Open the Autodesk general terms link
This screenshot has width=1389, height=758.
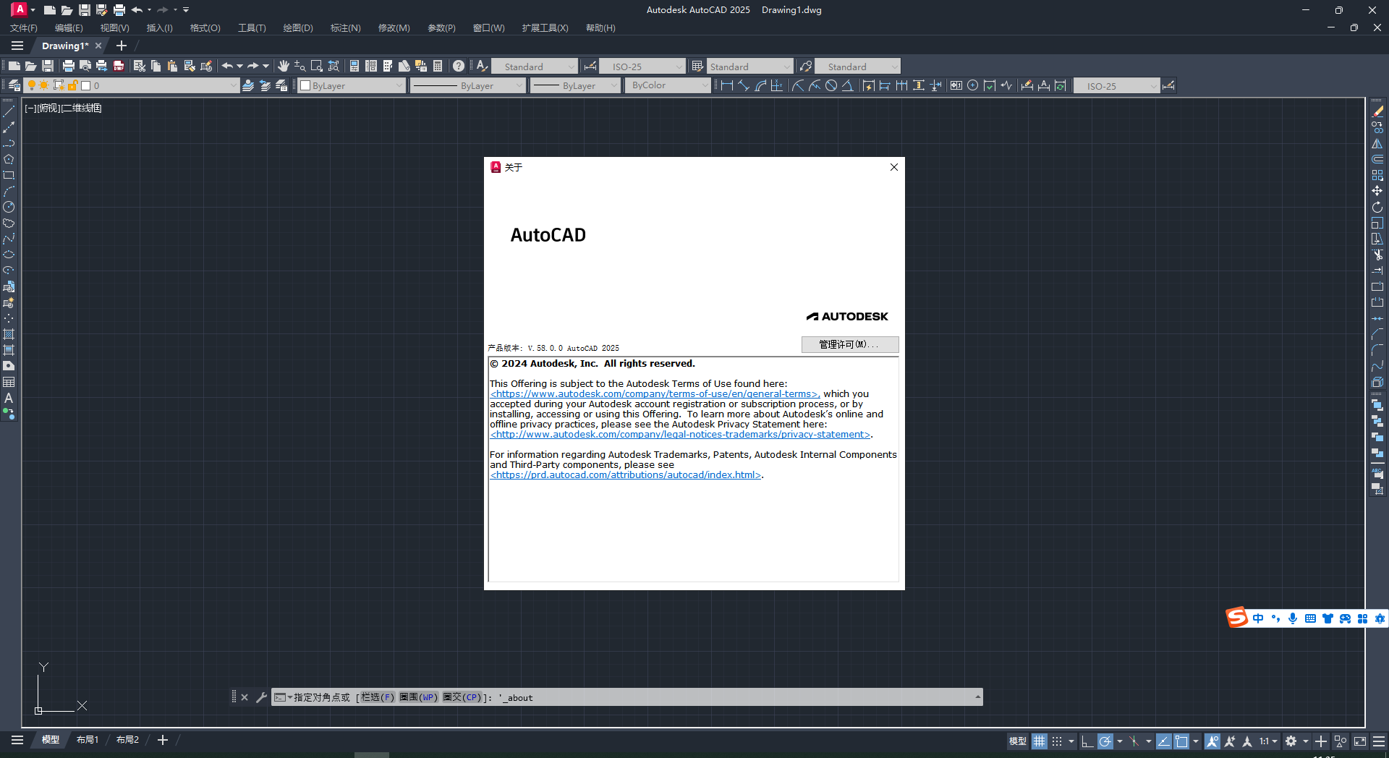(x=655, y=394)
